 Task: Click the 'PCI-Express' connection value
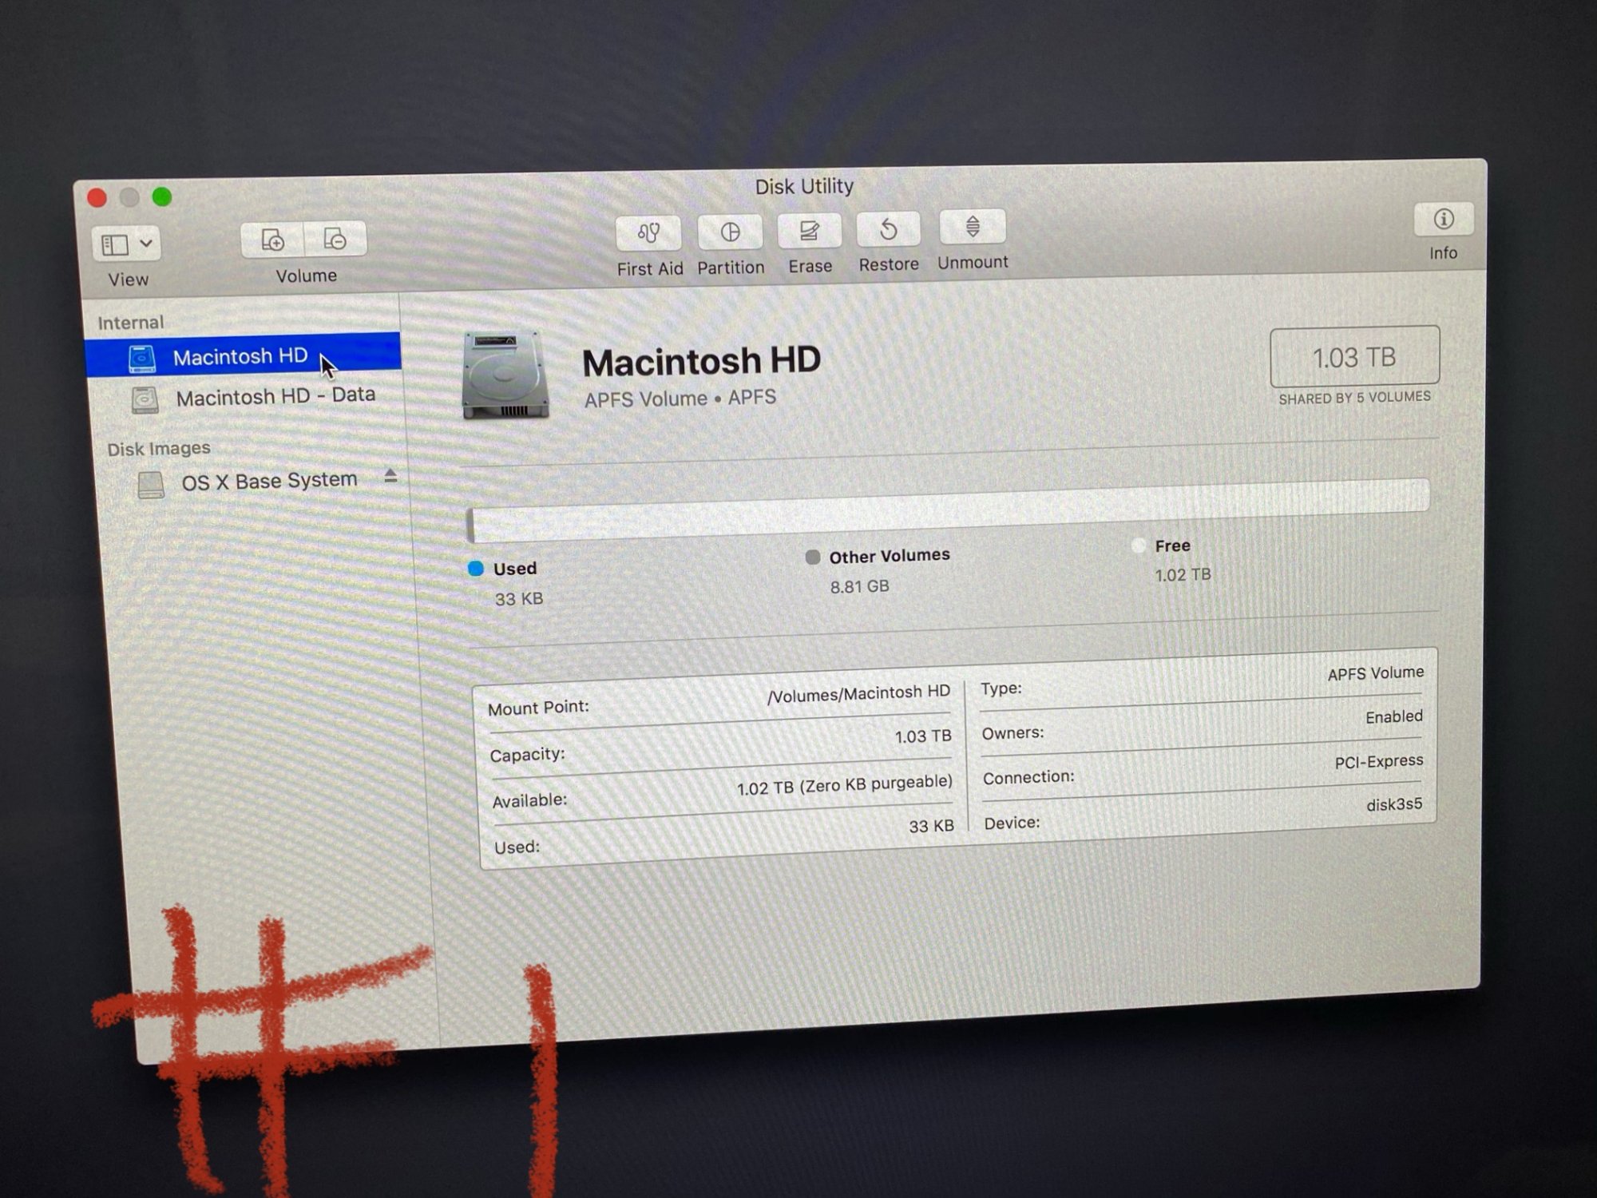pyautogui.click(x=1378, y=762)
